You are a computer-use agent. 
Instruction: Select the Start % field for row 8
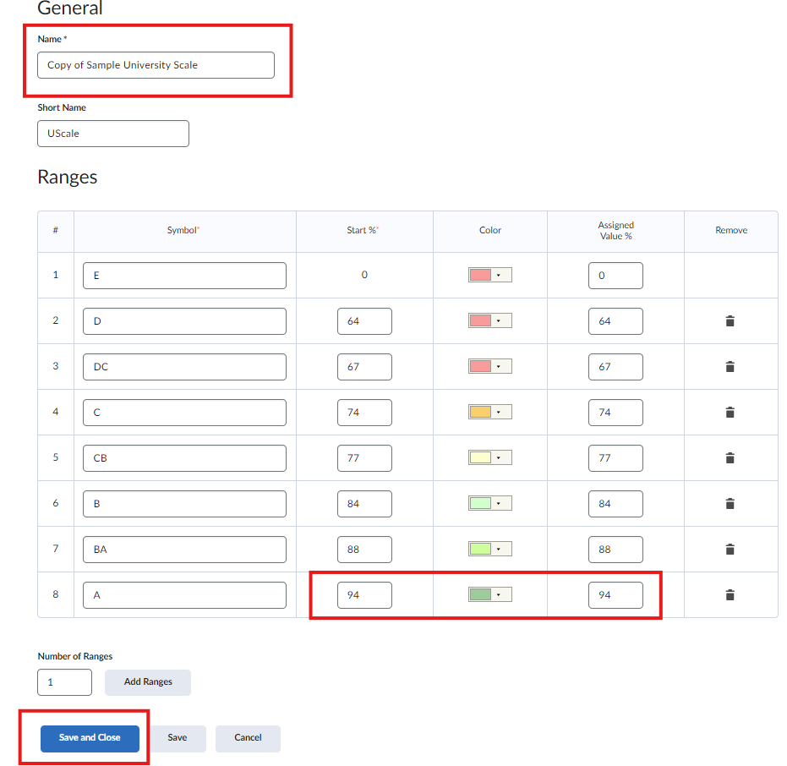click(364, 594)
